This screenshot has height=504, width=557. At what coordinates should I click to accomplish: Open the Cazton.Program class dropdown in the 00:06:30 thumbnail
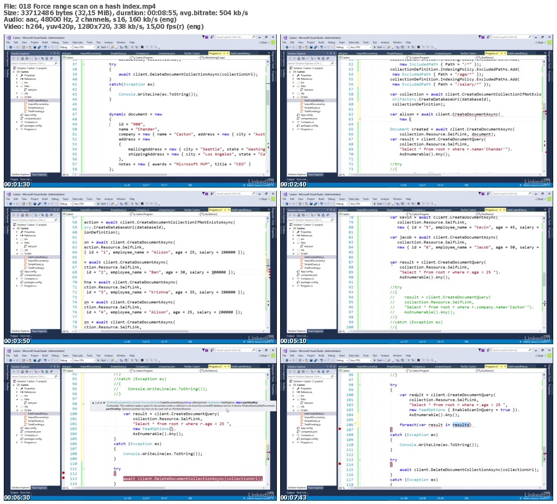[x=165, y=371]
